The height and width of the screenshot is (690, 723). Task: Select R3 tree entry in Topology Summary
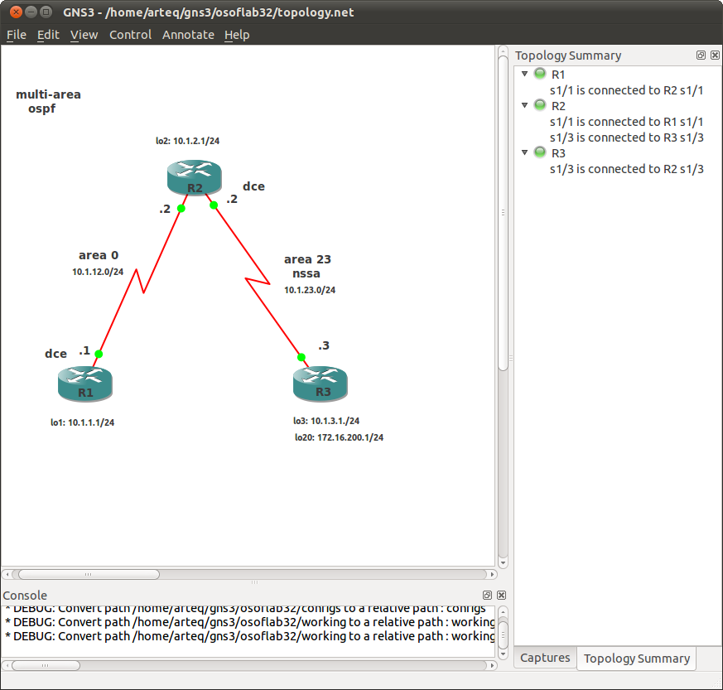(x=558, y=153)
